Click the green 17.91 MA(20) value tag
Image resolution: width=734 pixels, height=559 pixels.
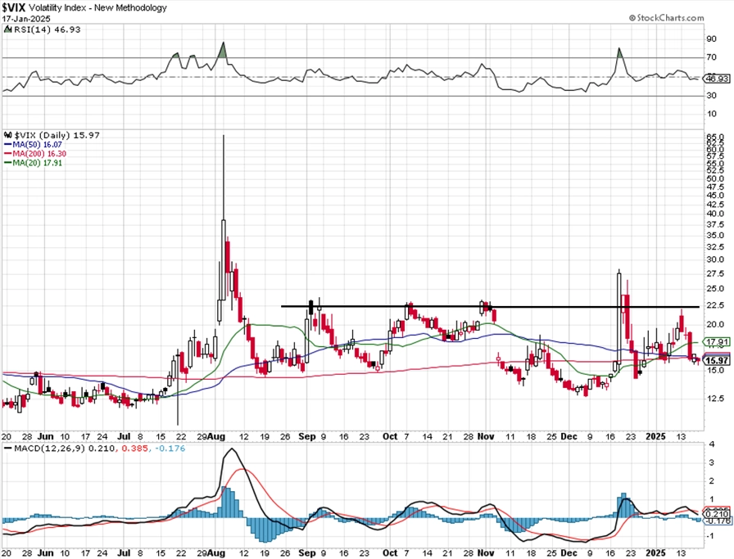click(717, 342)
